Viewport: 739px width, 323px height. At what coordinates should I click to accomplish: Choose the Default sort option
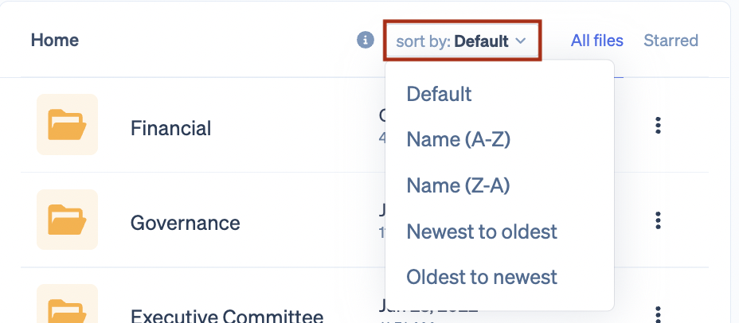[x=439, y=94]
